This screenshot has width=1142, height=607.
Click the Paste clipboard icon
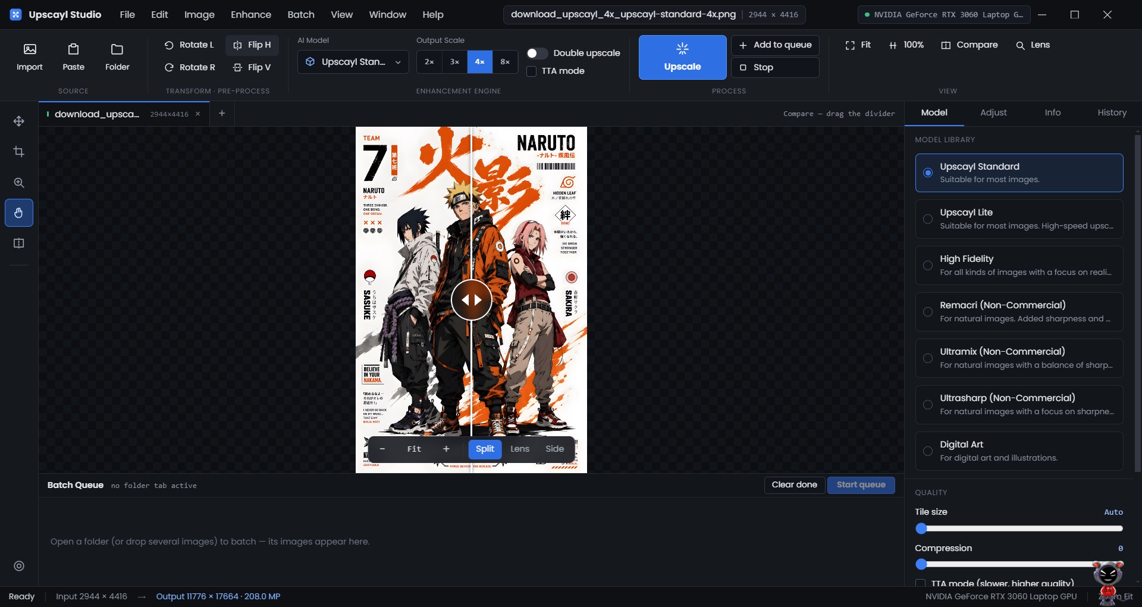[73, 57]
